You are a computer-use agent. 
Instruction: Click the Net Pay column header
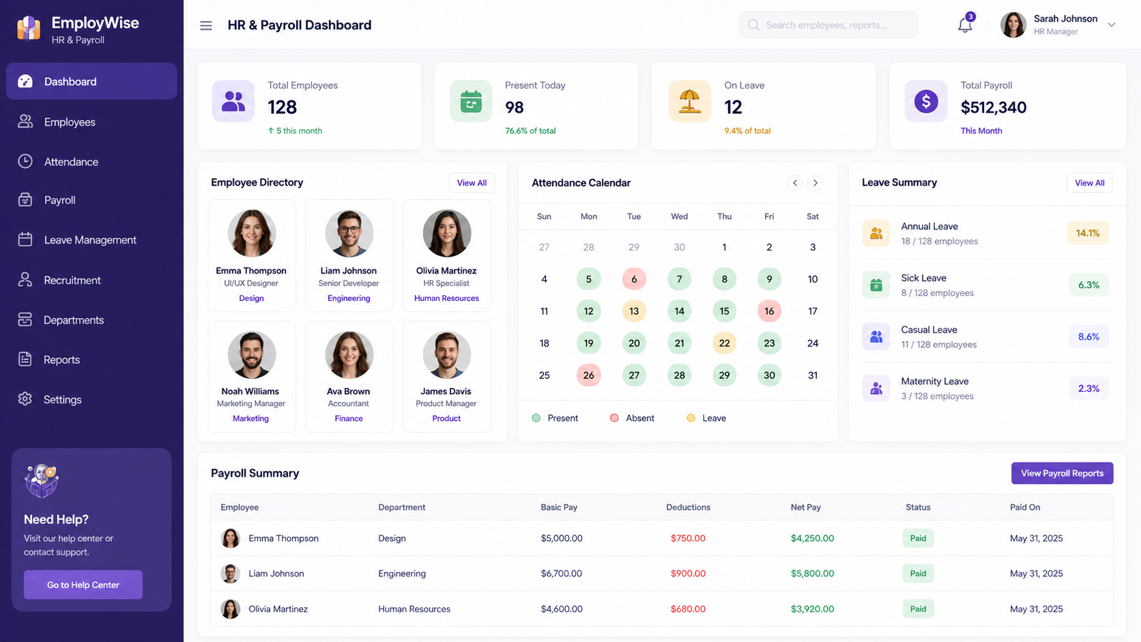pos(805,508)
